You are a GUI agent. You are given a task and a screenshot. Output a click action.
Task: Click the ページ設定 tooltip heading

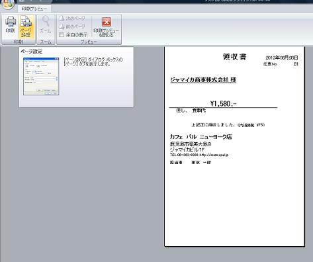31,52
